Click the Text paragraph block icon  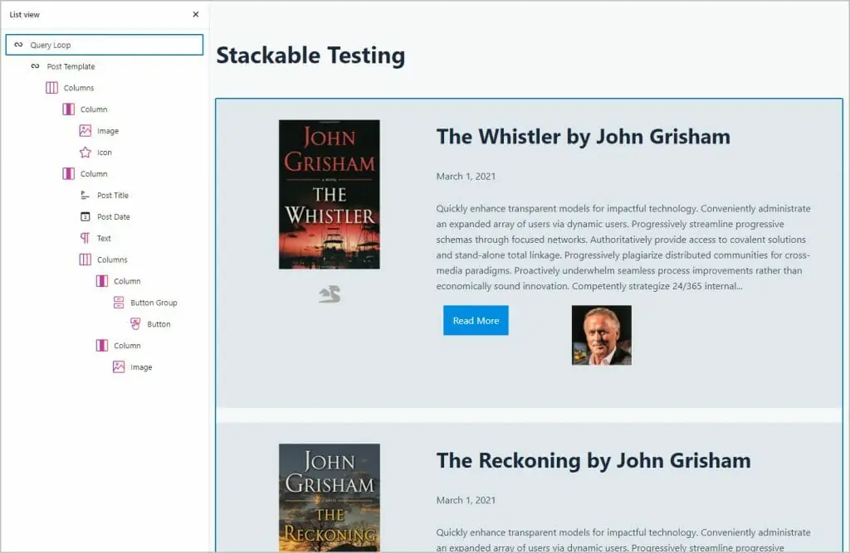click(x=85, y=238)
